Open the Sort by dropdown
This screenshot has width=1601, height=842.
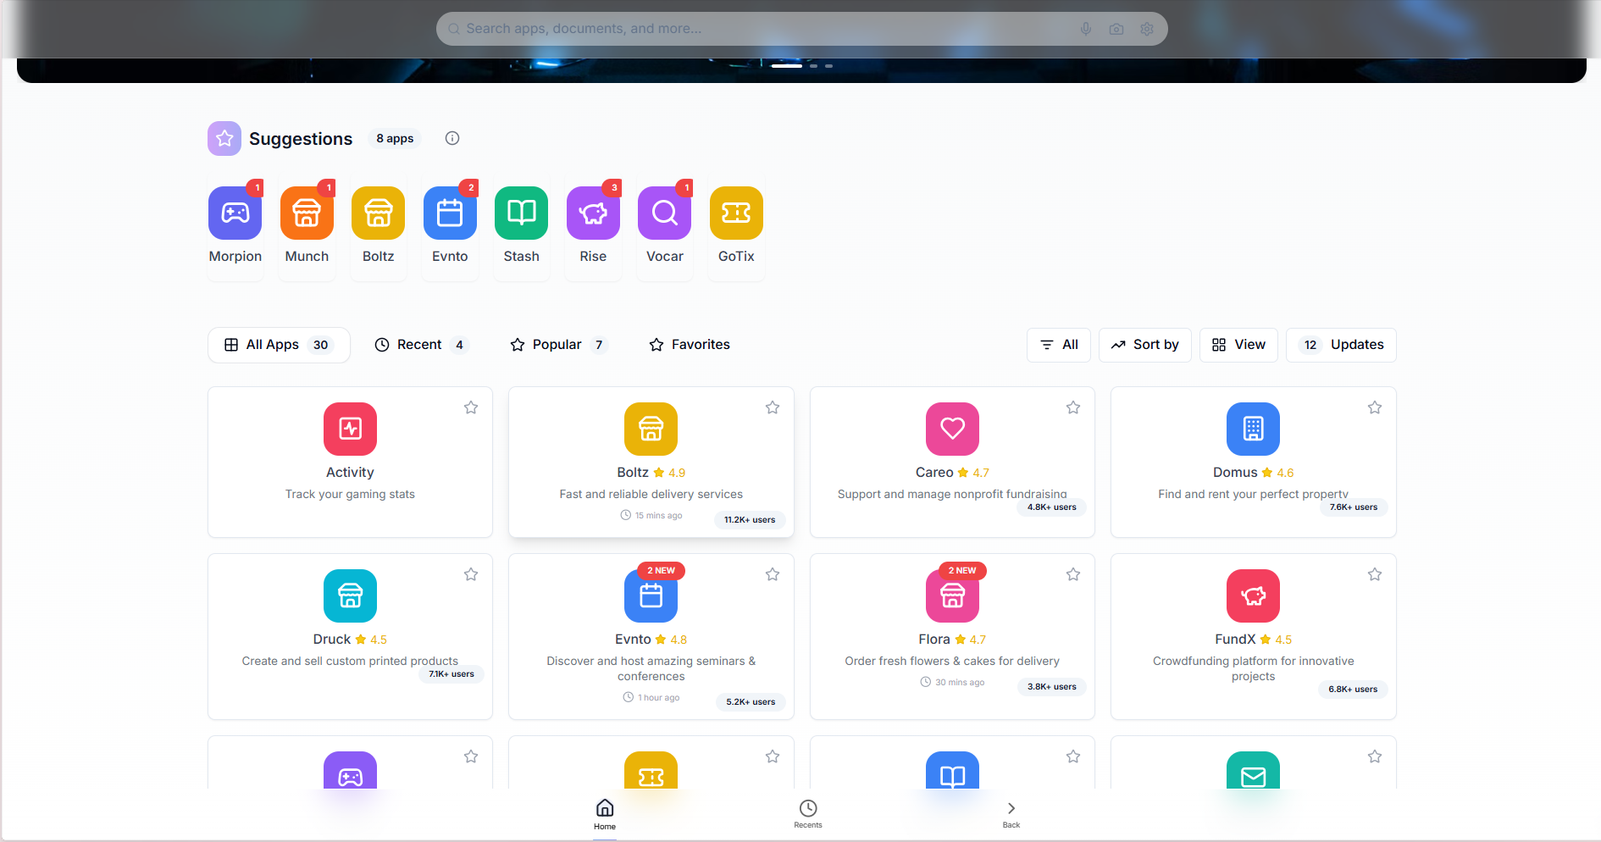pos(1145,345)
